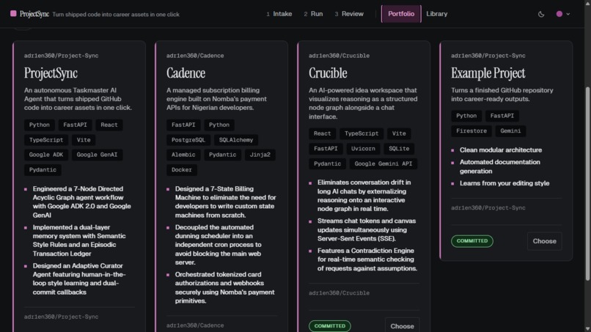This screenshot has width=591, height=332.
Task: Open the user avatar menu
Action: tap(559, 14)
